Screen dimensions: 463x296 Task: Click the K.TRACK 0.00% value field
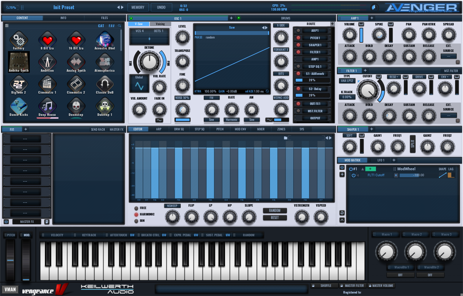pyautogui.click(x=347, y=97)
